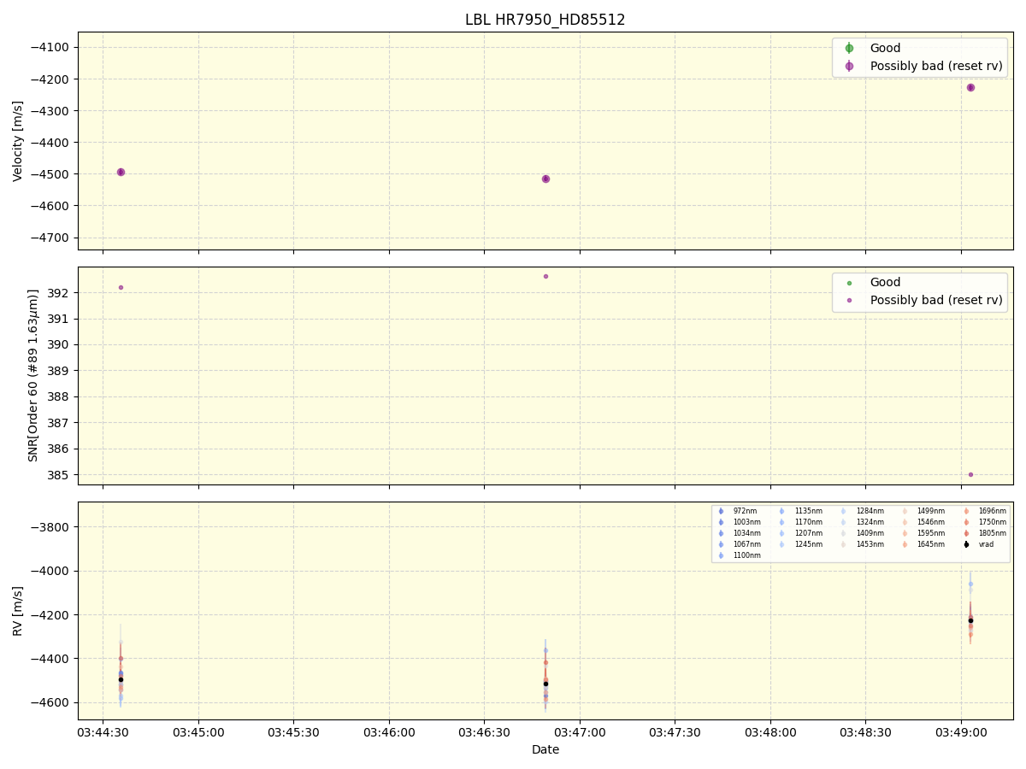Image resolution: width=1026 pixels, height=769 pixels.
Task: Click the 1324nm legend marker
Action: click(844, 522)
